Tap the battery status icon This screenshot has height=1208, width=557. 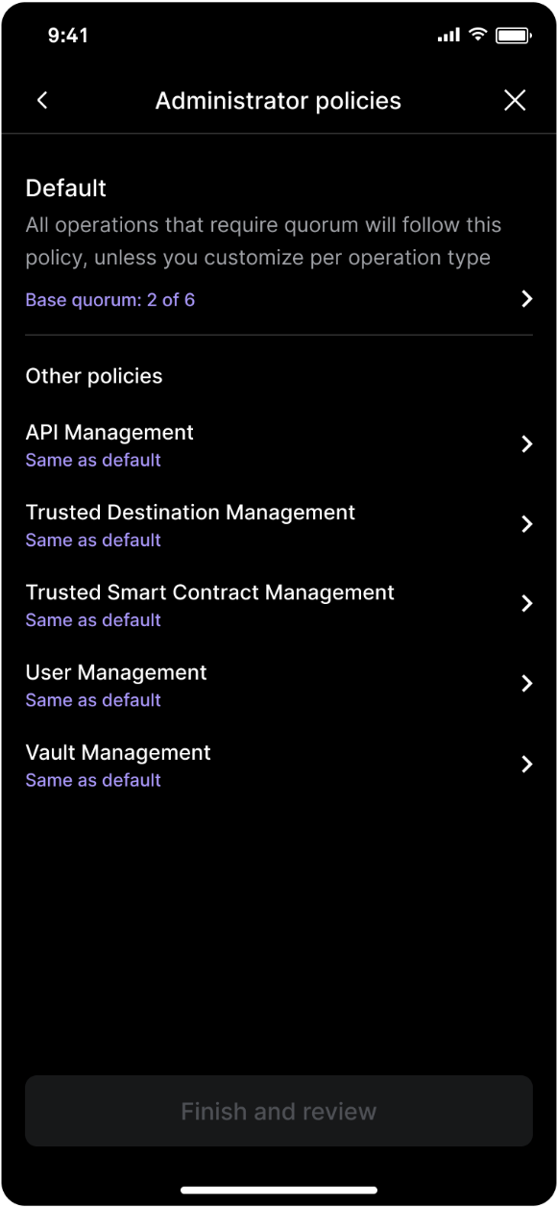click(513, 36)
